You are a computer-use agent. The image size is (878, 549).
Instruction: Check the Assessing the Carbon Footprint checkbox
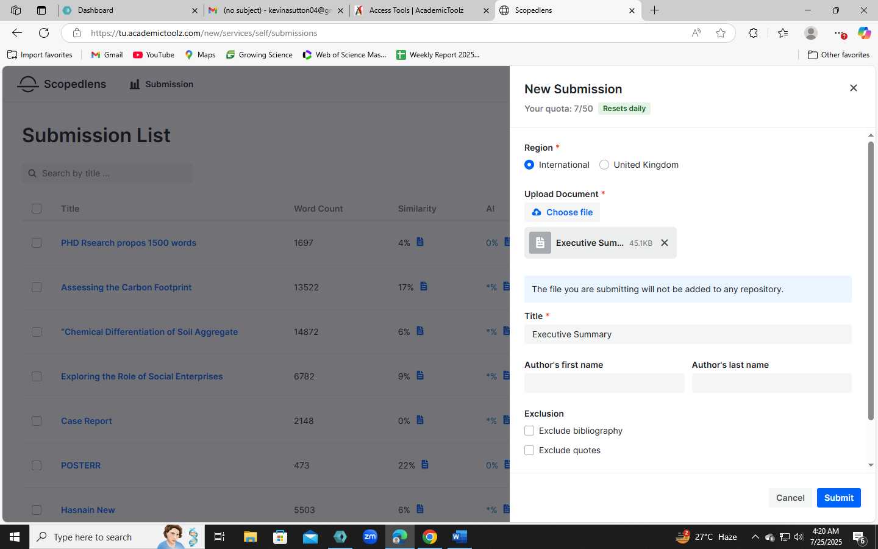pos(37,287)
